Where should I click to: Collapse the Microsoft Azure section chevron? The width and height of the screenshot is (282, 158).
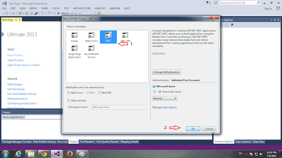155,92
